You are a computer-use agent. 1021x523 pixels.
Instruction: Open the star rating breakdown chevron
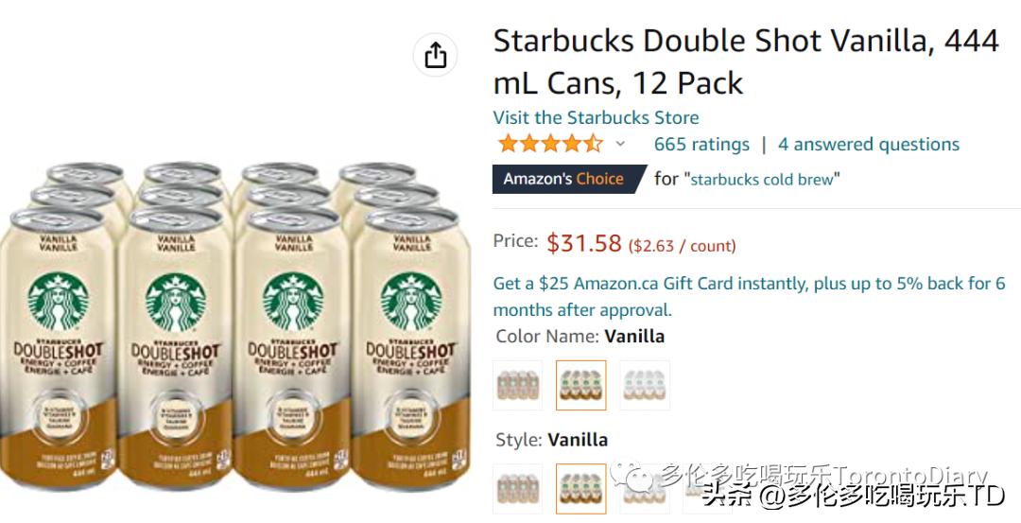click(x=620, y=145)
